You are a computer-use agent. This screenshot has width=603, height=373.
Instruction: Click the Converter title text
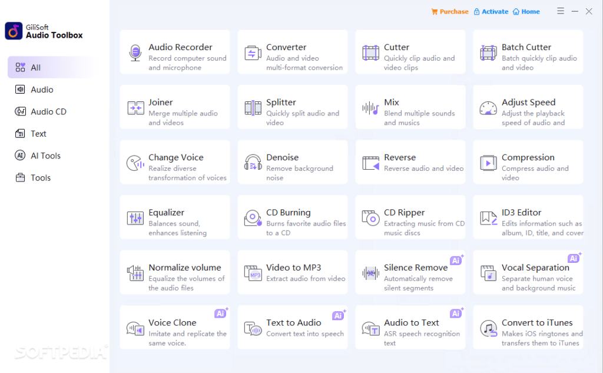point(286,47)
